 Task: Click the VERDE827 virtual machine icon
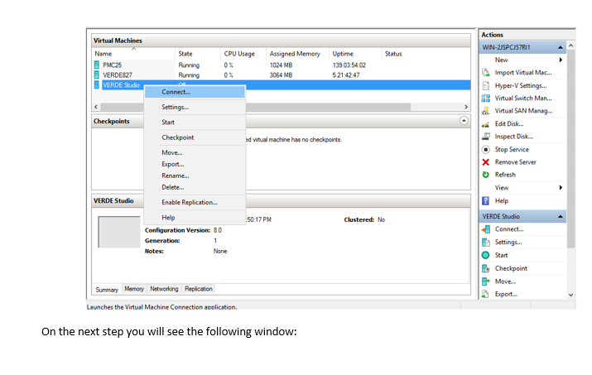97,75
